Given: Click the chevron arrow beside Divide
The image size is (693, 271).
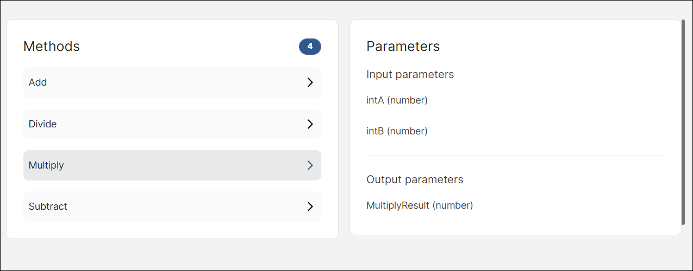Looking at the screenshot, I should coord(310,124).
